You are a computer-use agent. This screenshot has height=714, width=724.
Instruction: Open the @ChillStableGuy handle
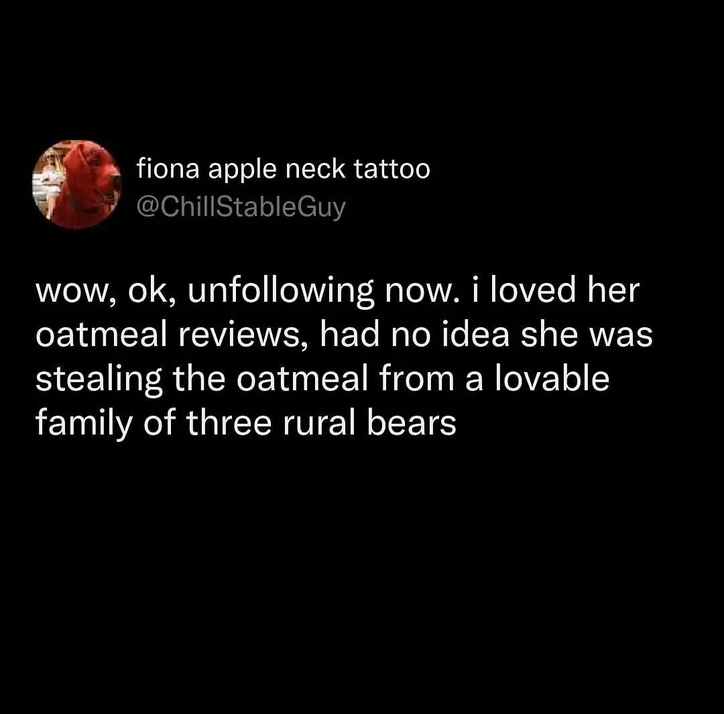(241, 207)
